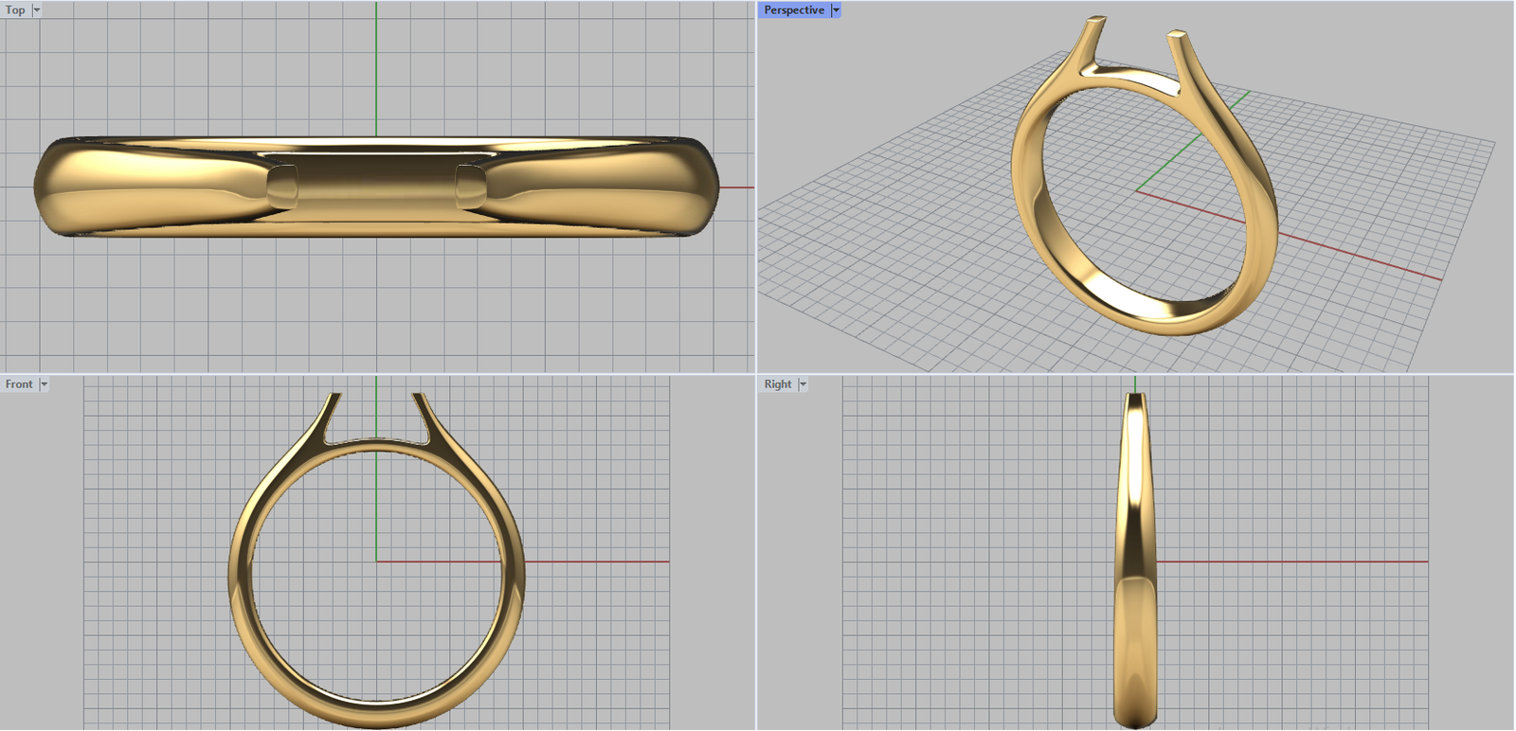Select the ring in the Top viewport
The width and height of the screenshot is (1516, 731).
tap(376, 187)
